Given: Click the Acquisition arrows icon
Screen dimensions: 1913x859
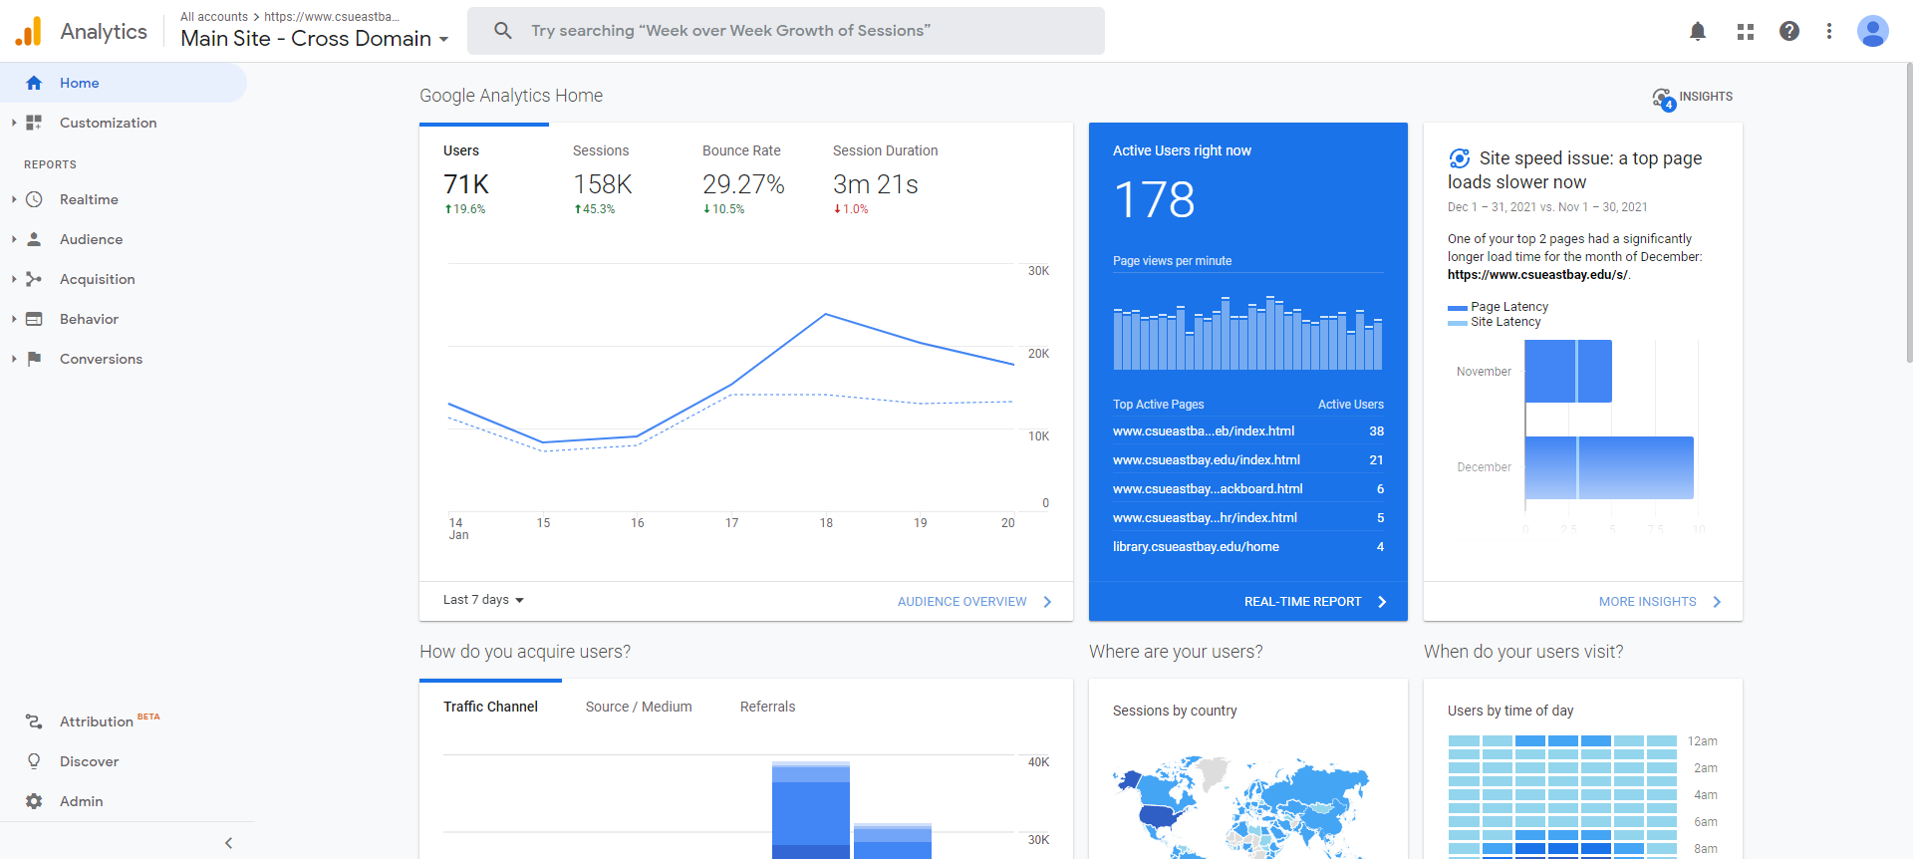Looking at the screenshot, I should pos(34,279).
